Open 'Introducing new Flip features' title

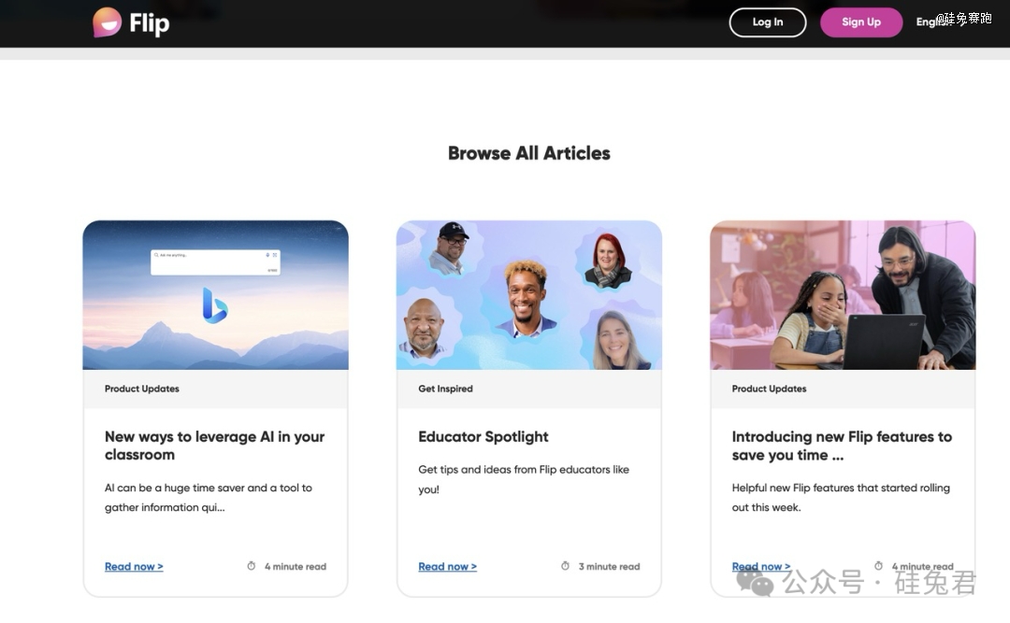pyautogui.click(x=841, y=446)
